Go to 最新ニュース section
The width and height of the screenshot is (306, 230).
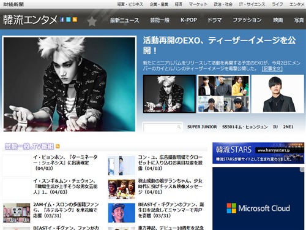[x=125, y=20]
